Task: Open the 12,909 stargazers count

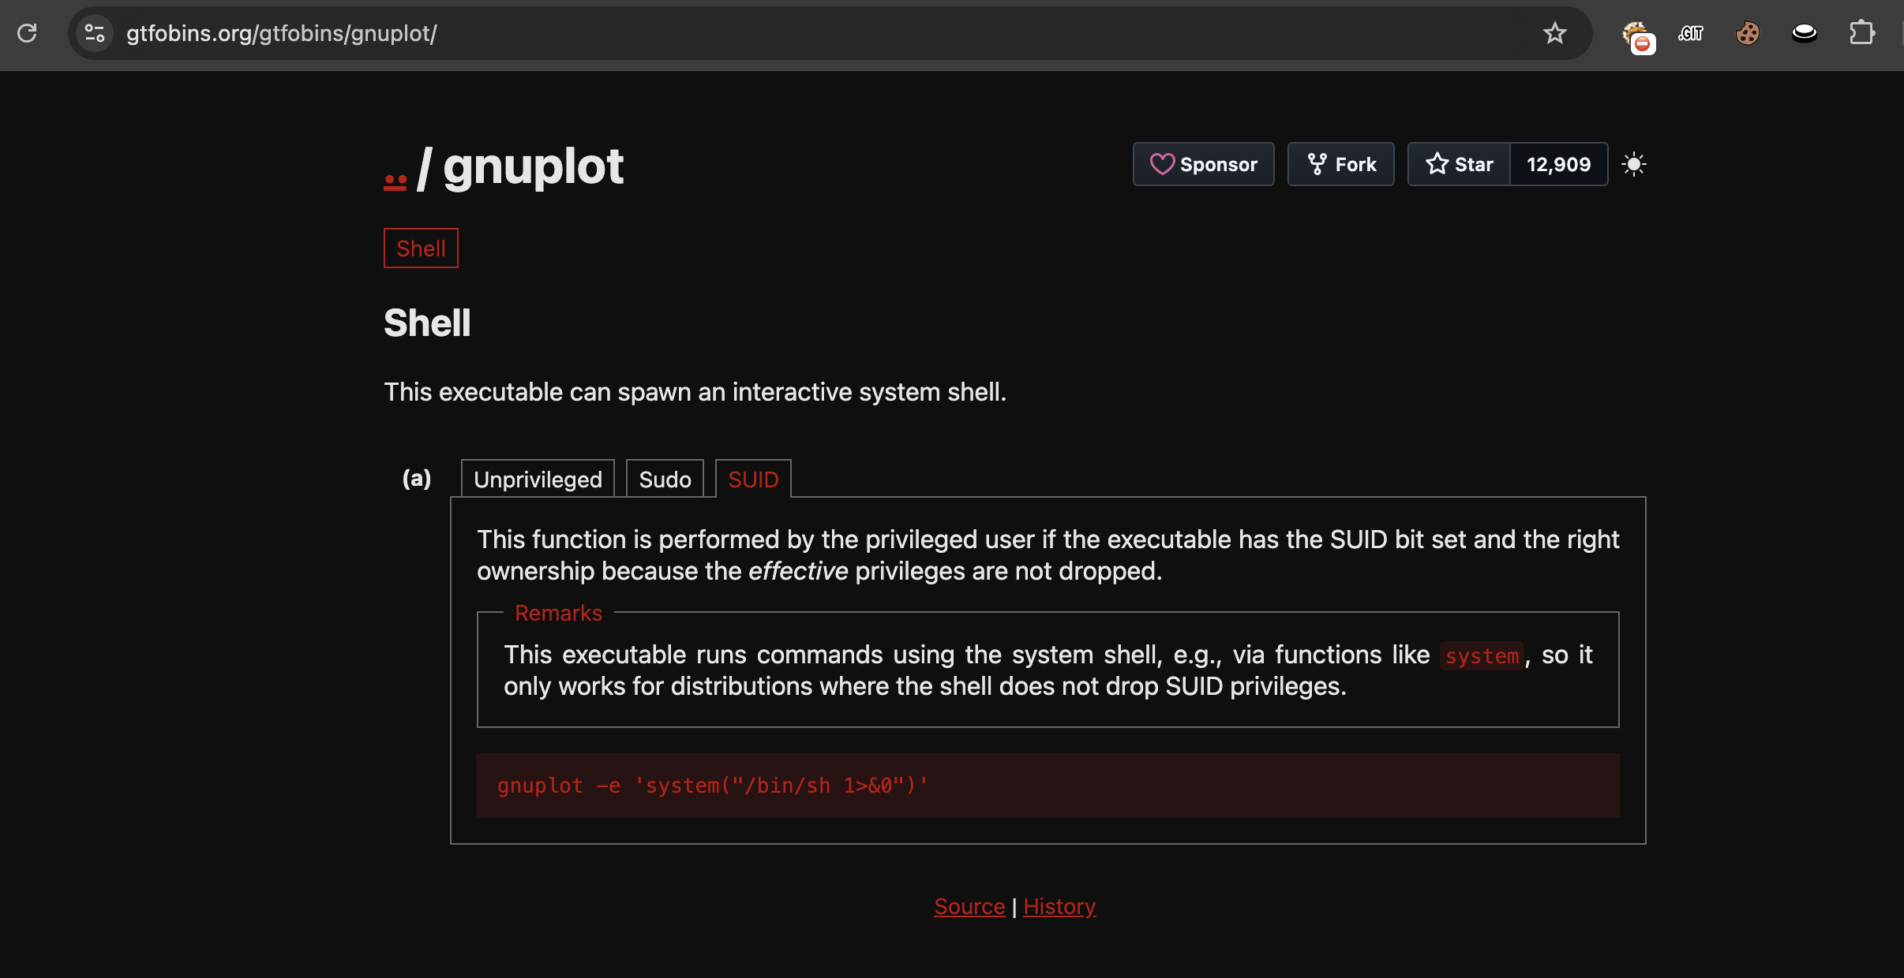Action: pyautogui.click(x=1558, y=164)
